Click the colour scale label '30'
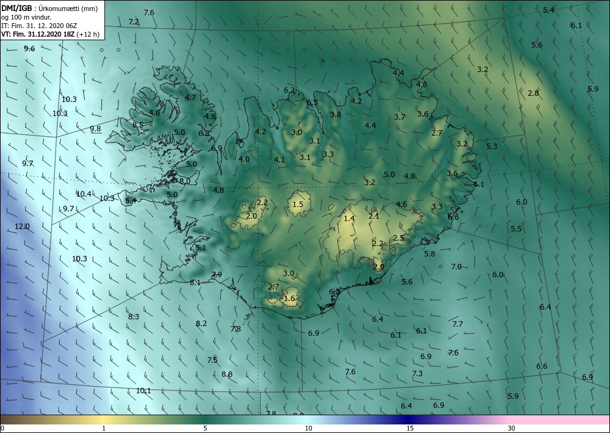This screenshot has width=610, height=433. click(512, 428)
